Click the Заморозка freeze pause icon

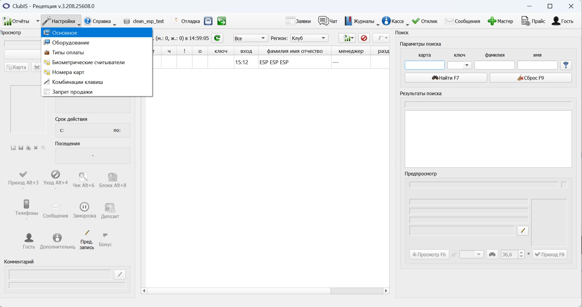[x=84, y=207]
